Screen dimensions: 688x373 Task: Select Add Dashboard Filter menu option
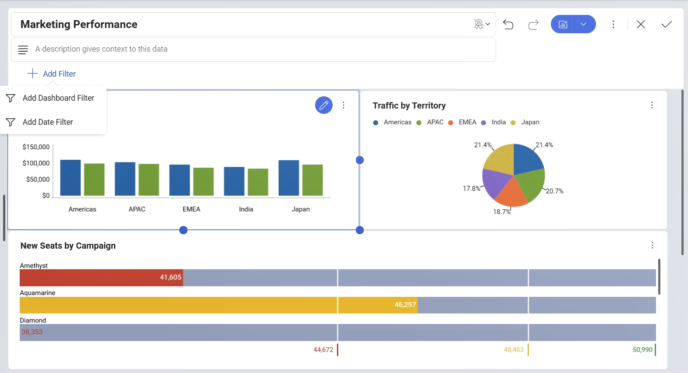point(58,98)
